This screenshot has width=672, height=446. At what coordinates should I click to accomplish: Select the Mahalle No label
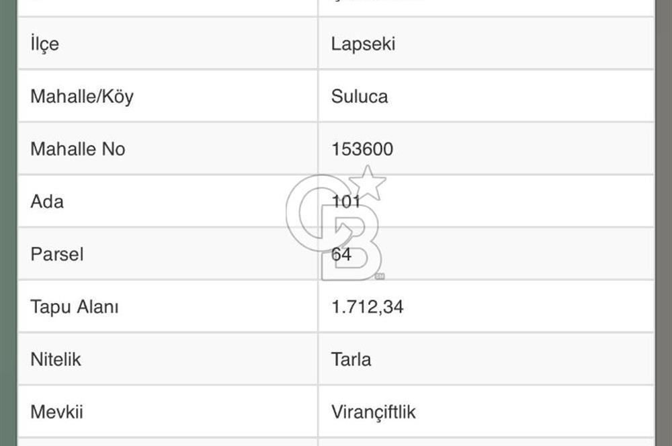[77, 148]
